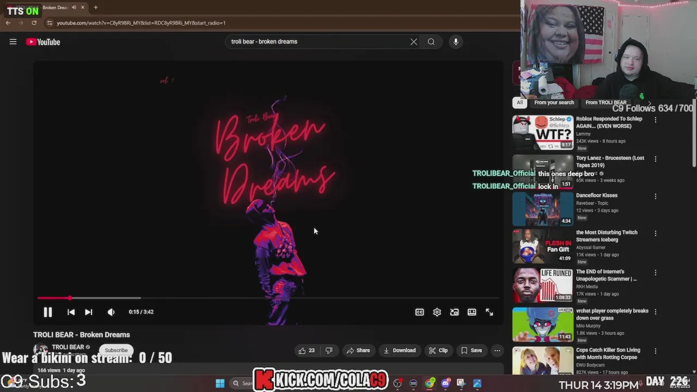This screenshot has width=697, height=392.
Task: Open options for Tory Lanez Brucesteen
Action: pos(656,159)
